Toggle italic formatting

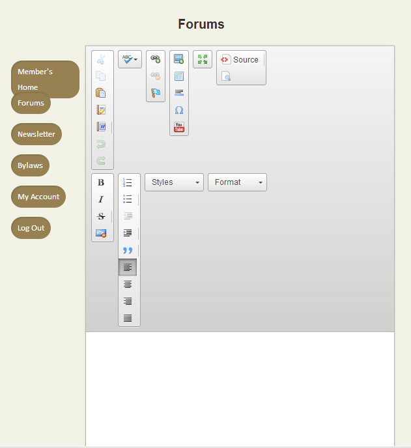[x=101, y=199]
